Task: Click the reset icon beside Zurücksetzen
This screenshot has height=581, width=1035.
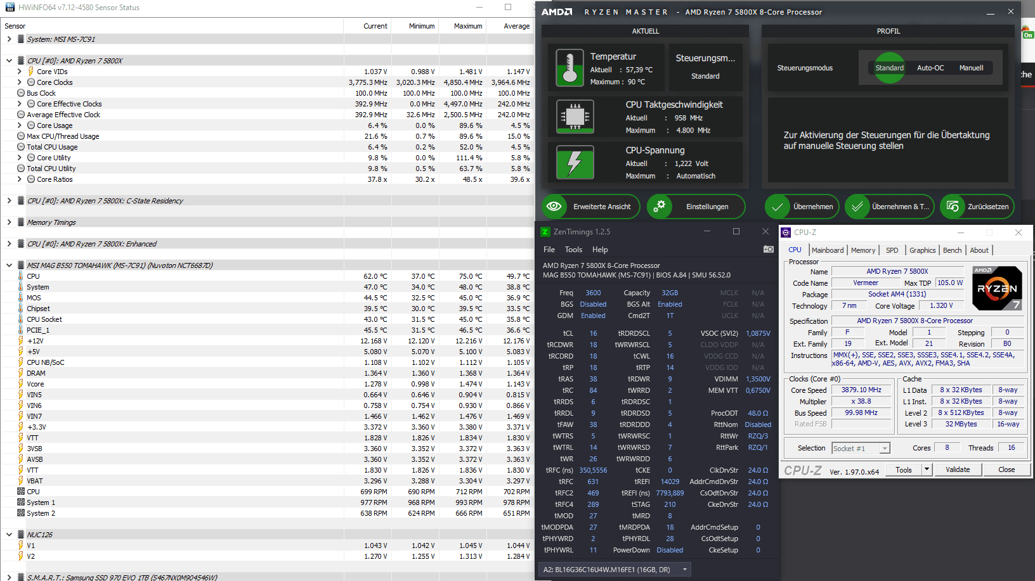Action: tap(952, 207)
